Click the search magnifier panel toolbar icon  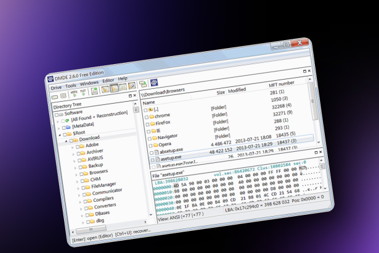tap(132, 86)
